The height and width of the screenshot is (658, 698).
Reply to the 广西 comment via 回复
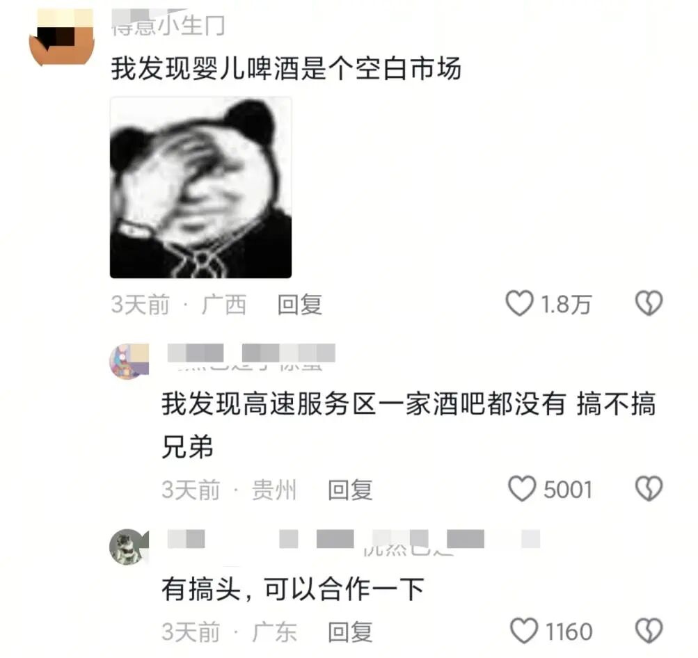299,305
